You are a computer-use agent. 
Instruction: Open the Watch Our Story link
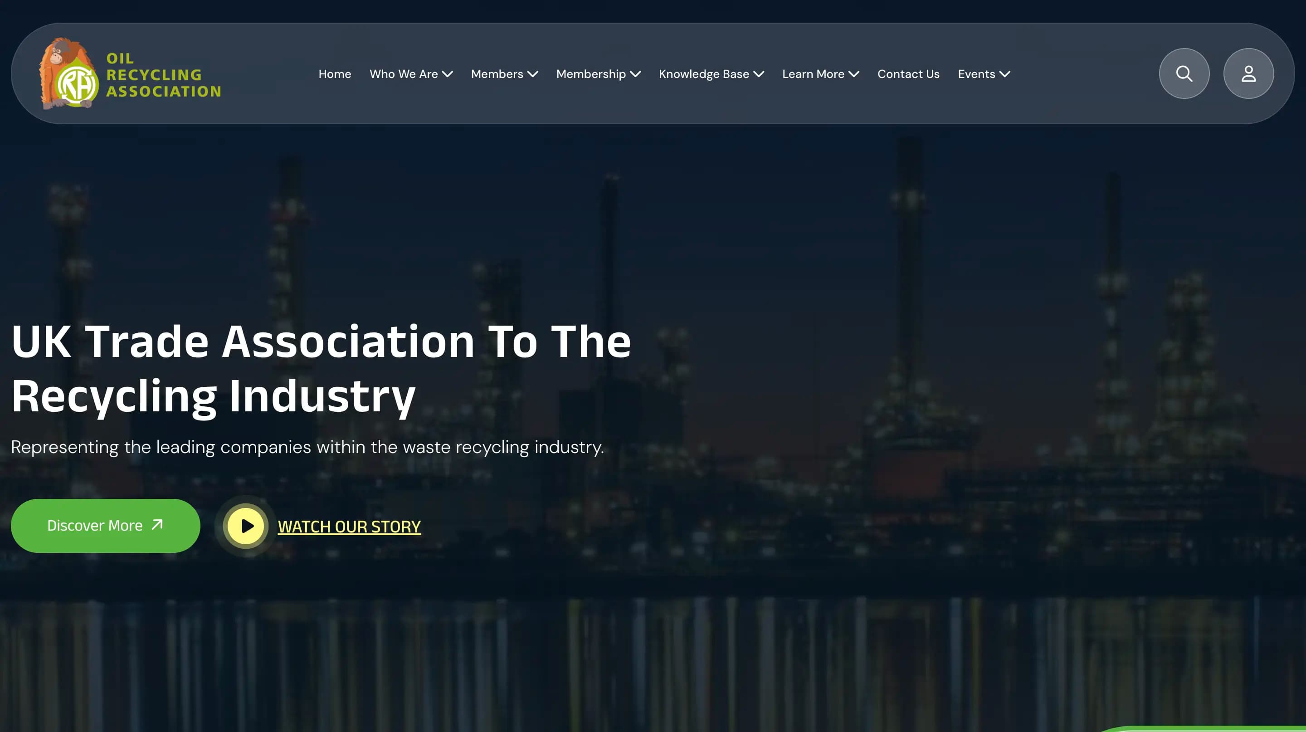click(x=348, y=527)
